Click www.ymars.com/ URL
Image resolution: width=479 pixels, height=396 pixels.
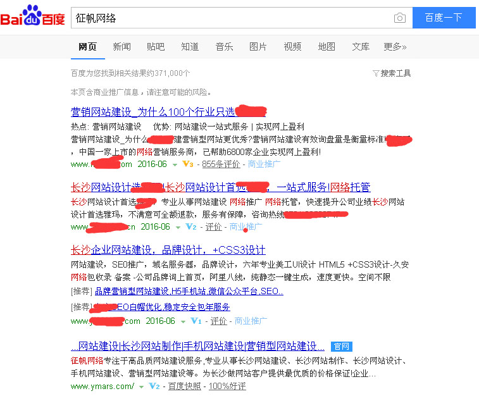pos(103,387)
